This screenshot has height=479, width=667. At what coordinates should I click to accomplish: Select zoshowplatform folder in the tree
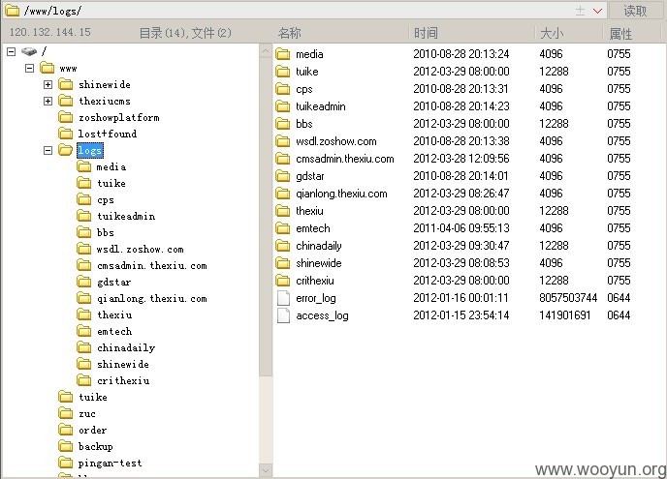click(119, 118)
